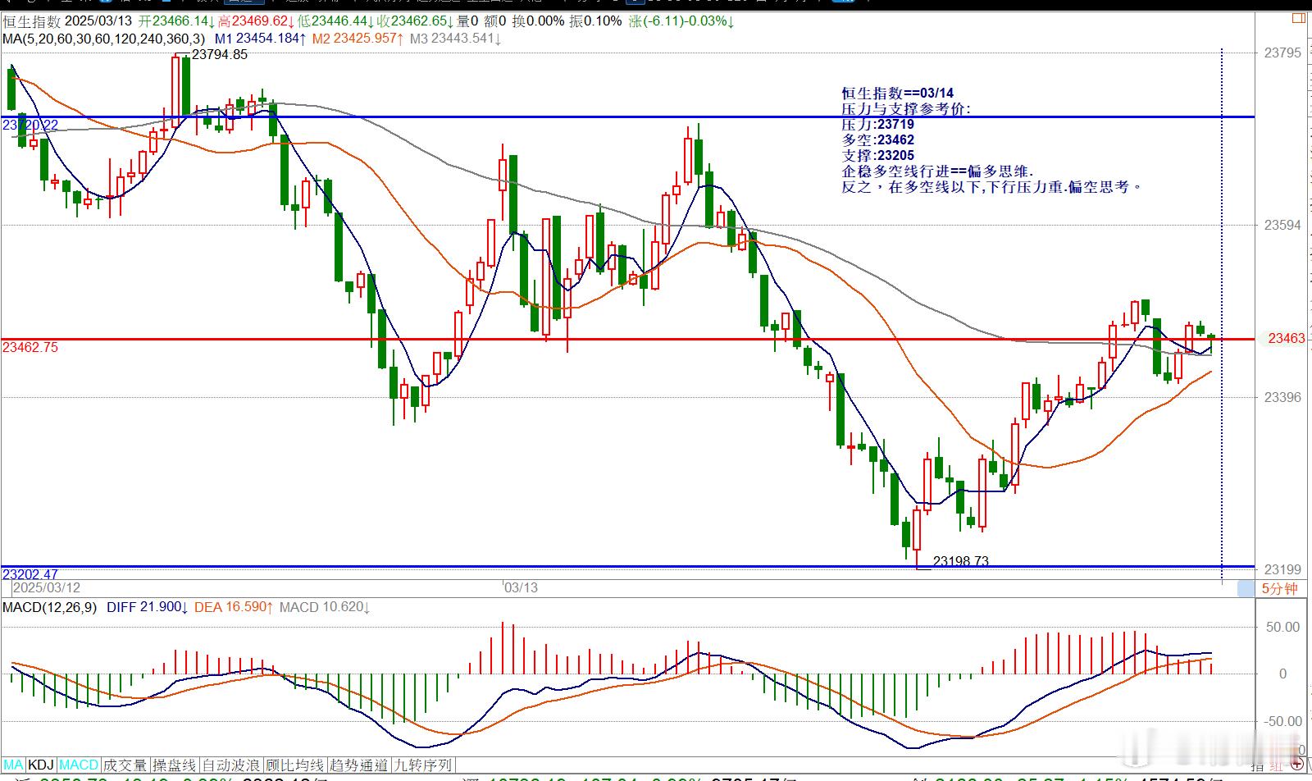
Task: Click the 压力与支撑参考价 annotation line
Action: (905, 109)
